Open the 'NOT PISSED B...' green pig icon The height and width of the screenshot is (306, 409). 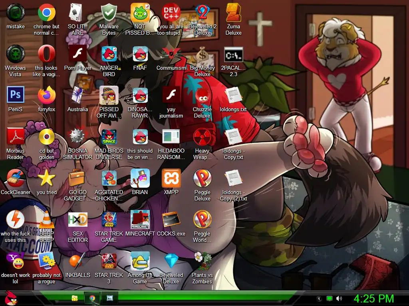pyautogui.click(x=140, y=12)
